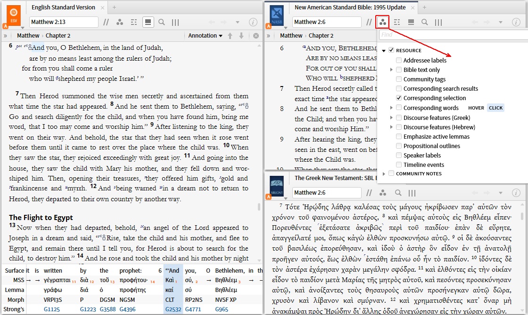This screenshot has width=528, height=315.
Task: Open history dropdown arrow in ESV panel
Action: [238, 22]
